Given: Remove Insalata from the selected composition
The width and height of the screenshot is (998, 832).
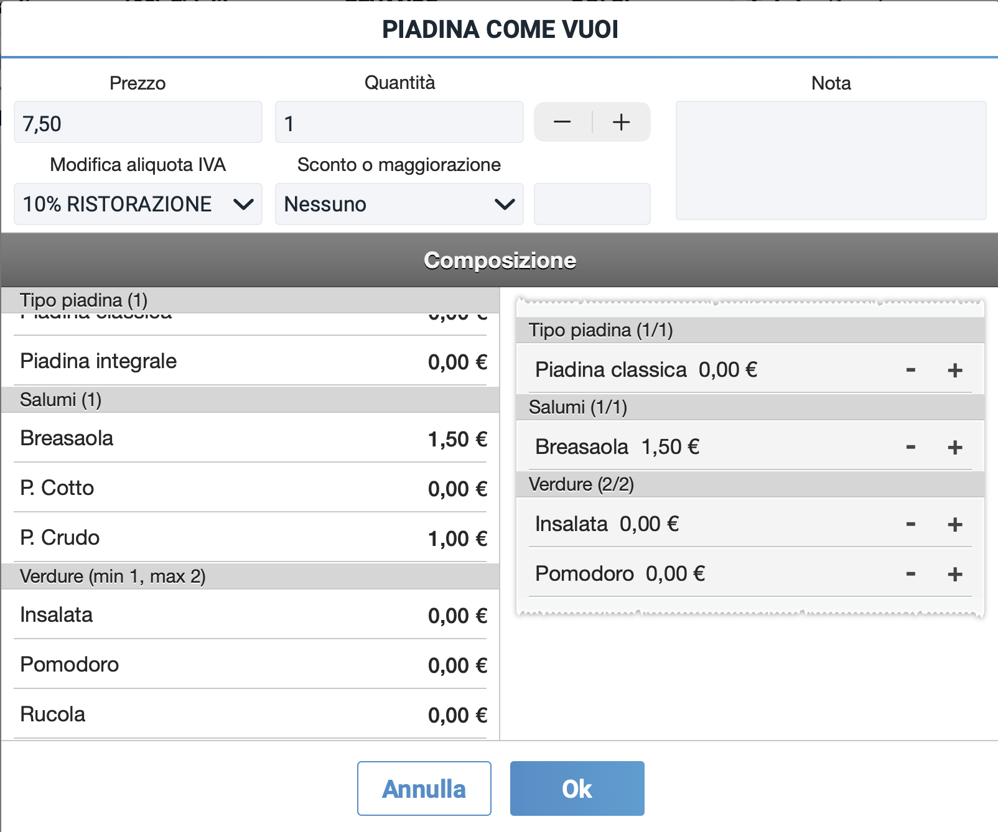Looking at the screenshot, I should pos(910,525).
